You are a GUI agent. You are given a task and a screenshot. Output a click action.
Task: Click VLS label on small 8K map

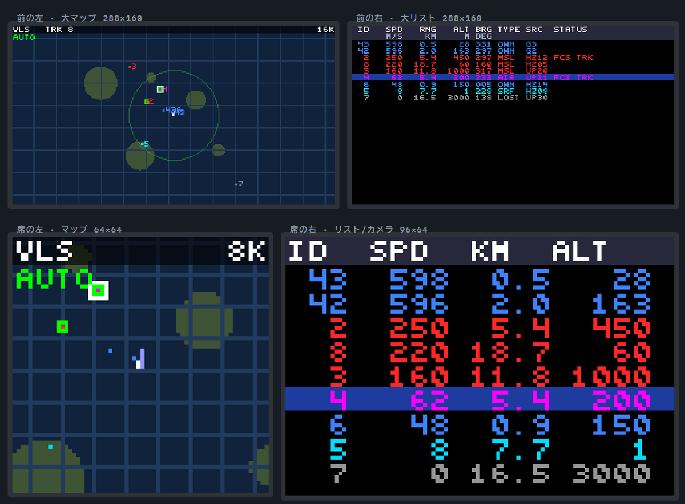point(44,251)
